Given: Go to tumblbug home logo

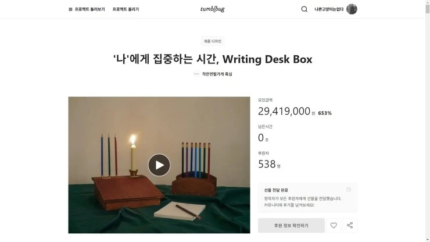Looking at the screenshot, I should coord(213,9).
